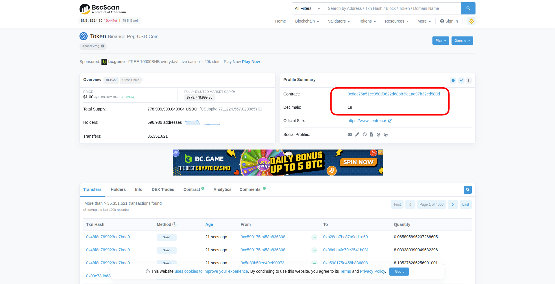Click the bc.game sponsor logo

(x=104, y=62)
